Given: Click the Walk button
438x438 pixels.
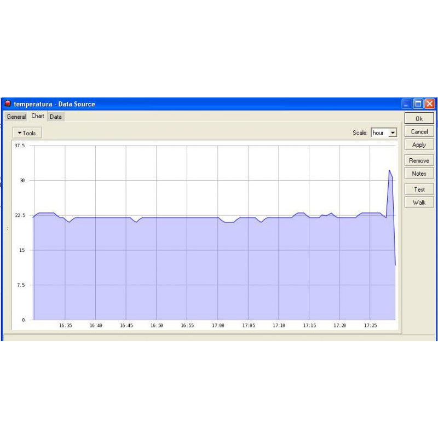Looking at the screenshot, I should [x=419, y=202].
